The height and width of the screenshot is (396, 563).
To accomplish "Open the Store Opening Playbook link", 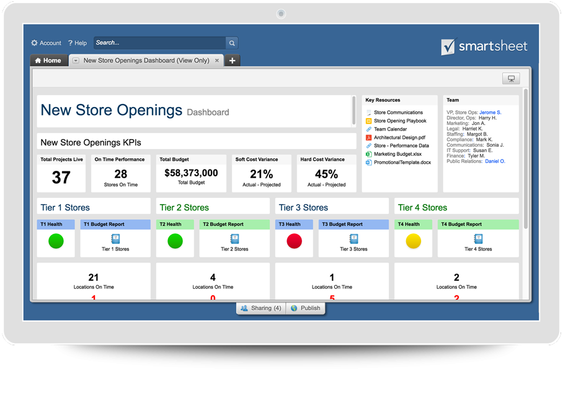I will tap(400, 121).
